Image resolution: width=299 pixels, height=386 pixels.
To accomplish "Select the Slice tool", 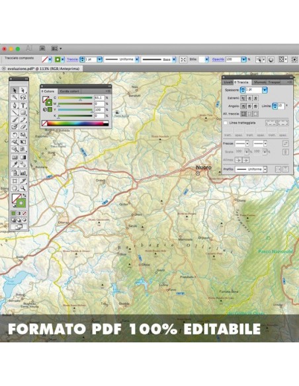I will coord(23,181).
